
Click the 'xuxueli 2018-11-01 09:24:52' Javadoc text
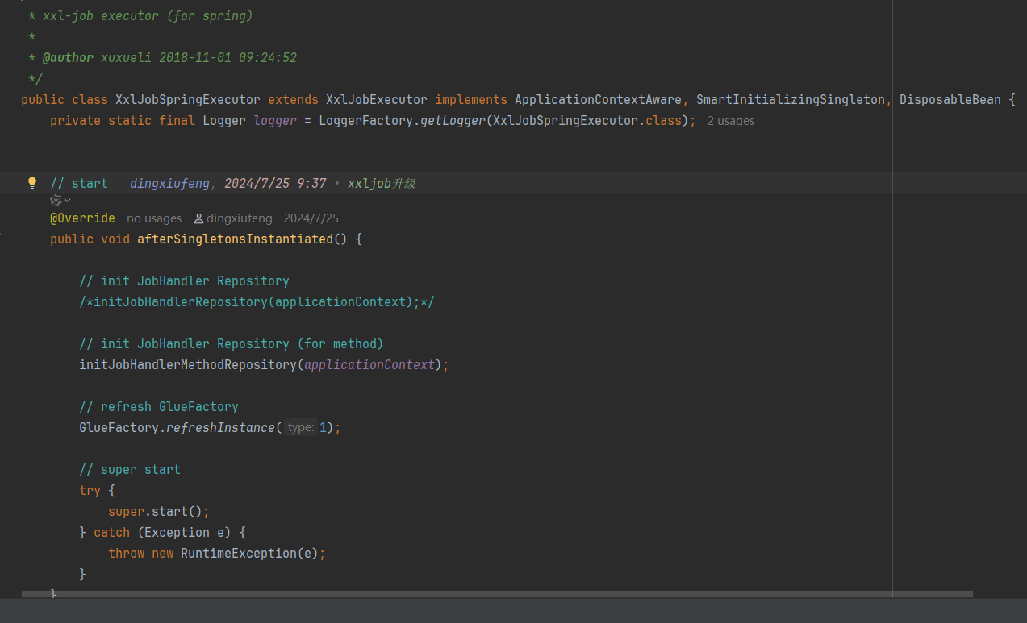(x=198, y=58)
